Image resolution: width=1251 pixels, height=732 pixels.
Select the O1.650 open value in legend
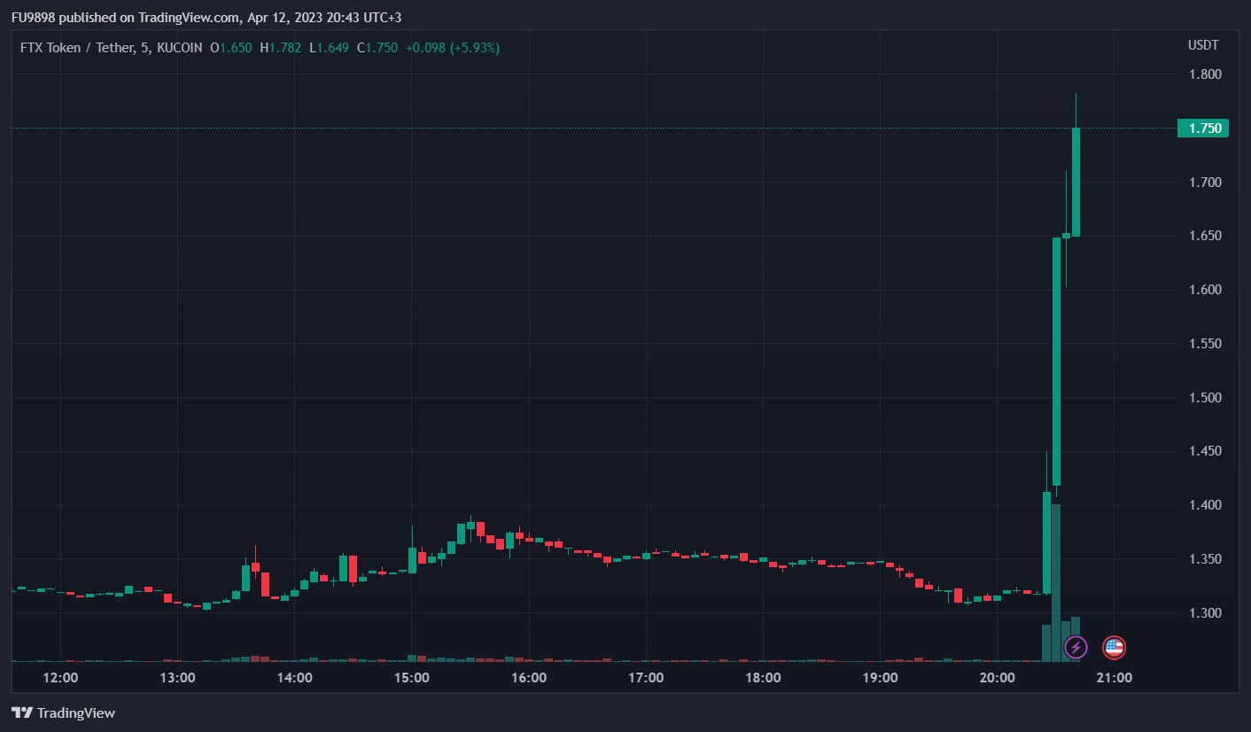click(231, 48)
